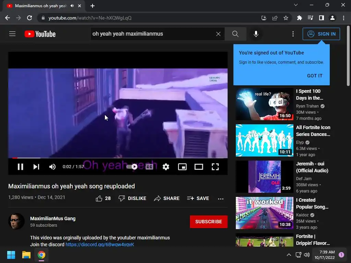Go forward in browser history

point(19,18)
